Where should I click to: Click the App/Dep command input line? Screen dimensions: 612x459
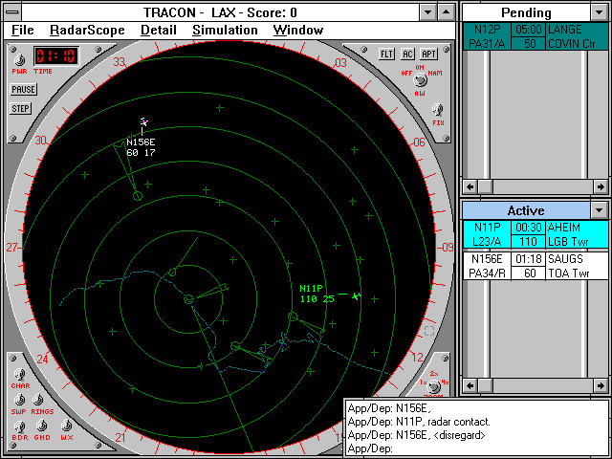(478, 448)
